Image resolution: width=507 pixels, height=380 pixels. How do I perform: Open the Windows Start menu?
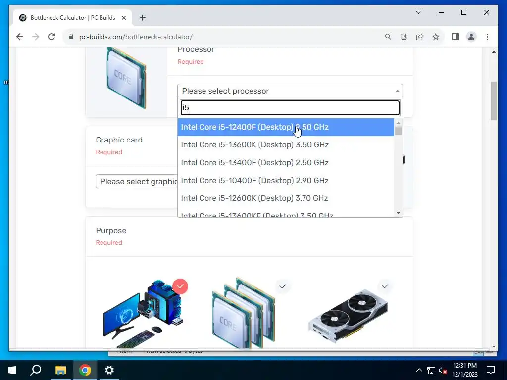click(x=12, y=370)
